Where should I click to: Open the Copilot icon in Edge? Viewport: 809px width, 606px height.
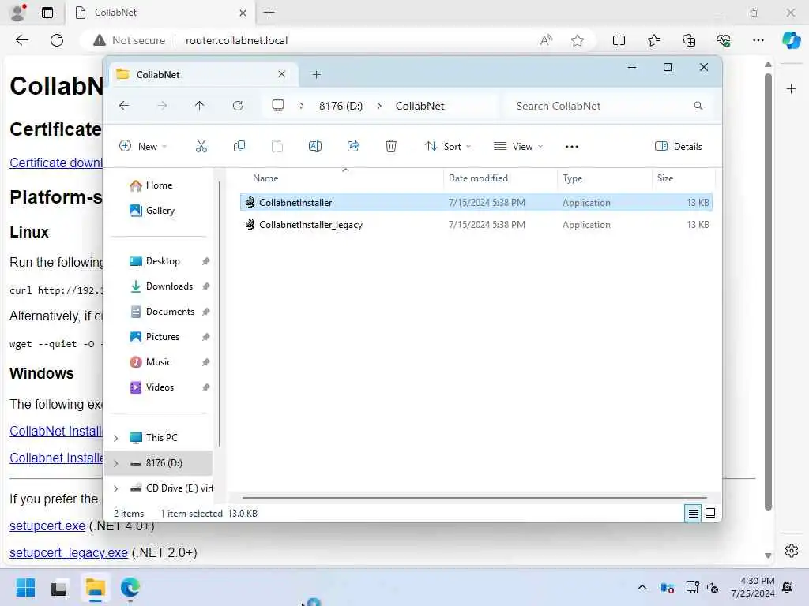click(x=791, y=40)
